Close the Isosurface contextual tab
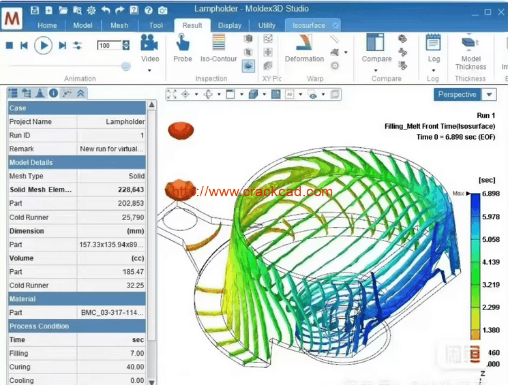Image resolution: width=508 pixels, height=385 pixels. 335,25
